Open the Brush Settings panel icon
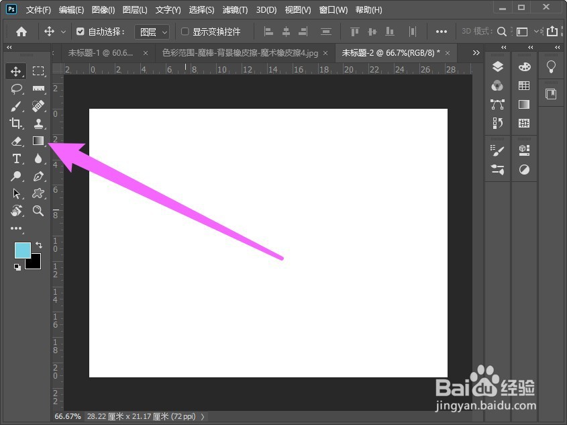The height and width of the screenshot is (425, 567). click(x=498, y=150)
